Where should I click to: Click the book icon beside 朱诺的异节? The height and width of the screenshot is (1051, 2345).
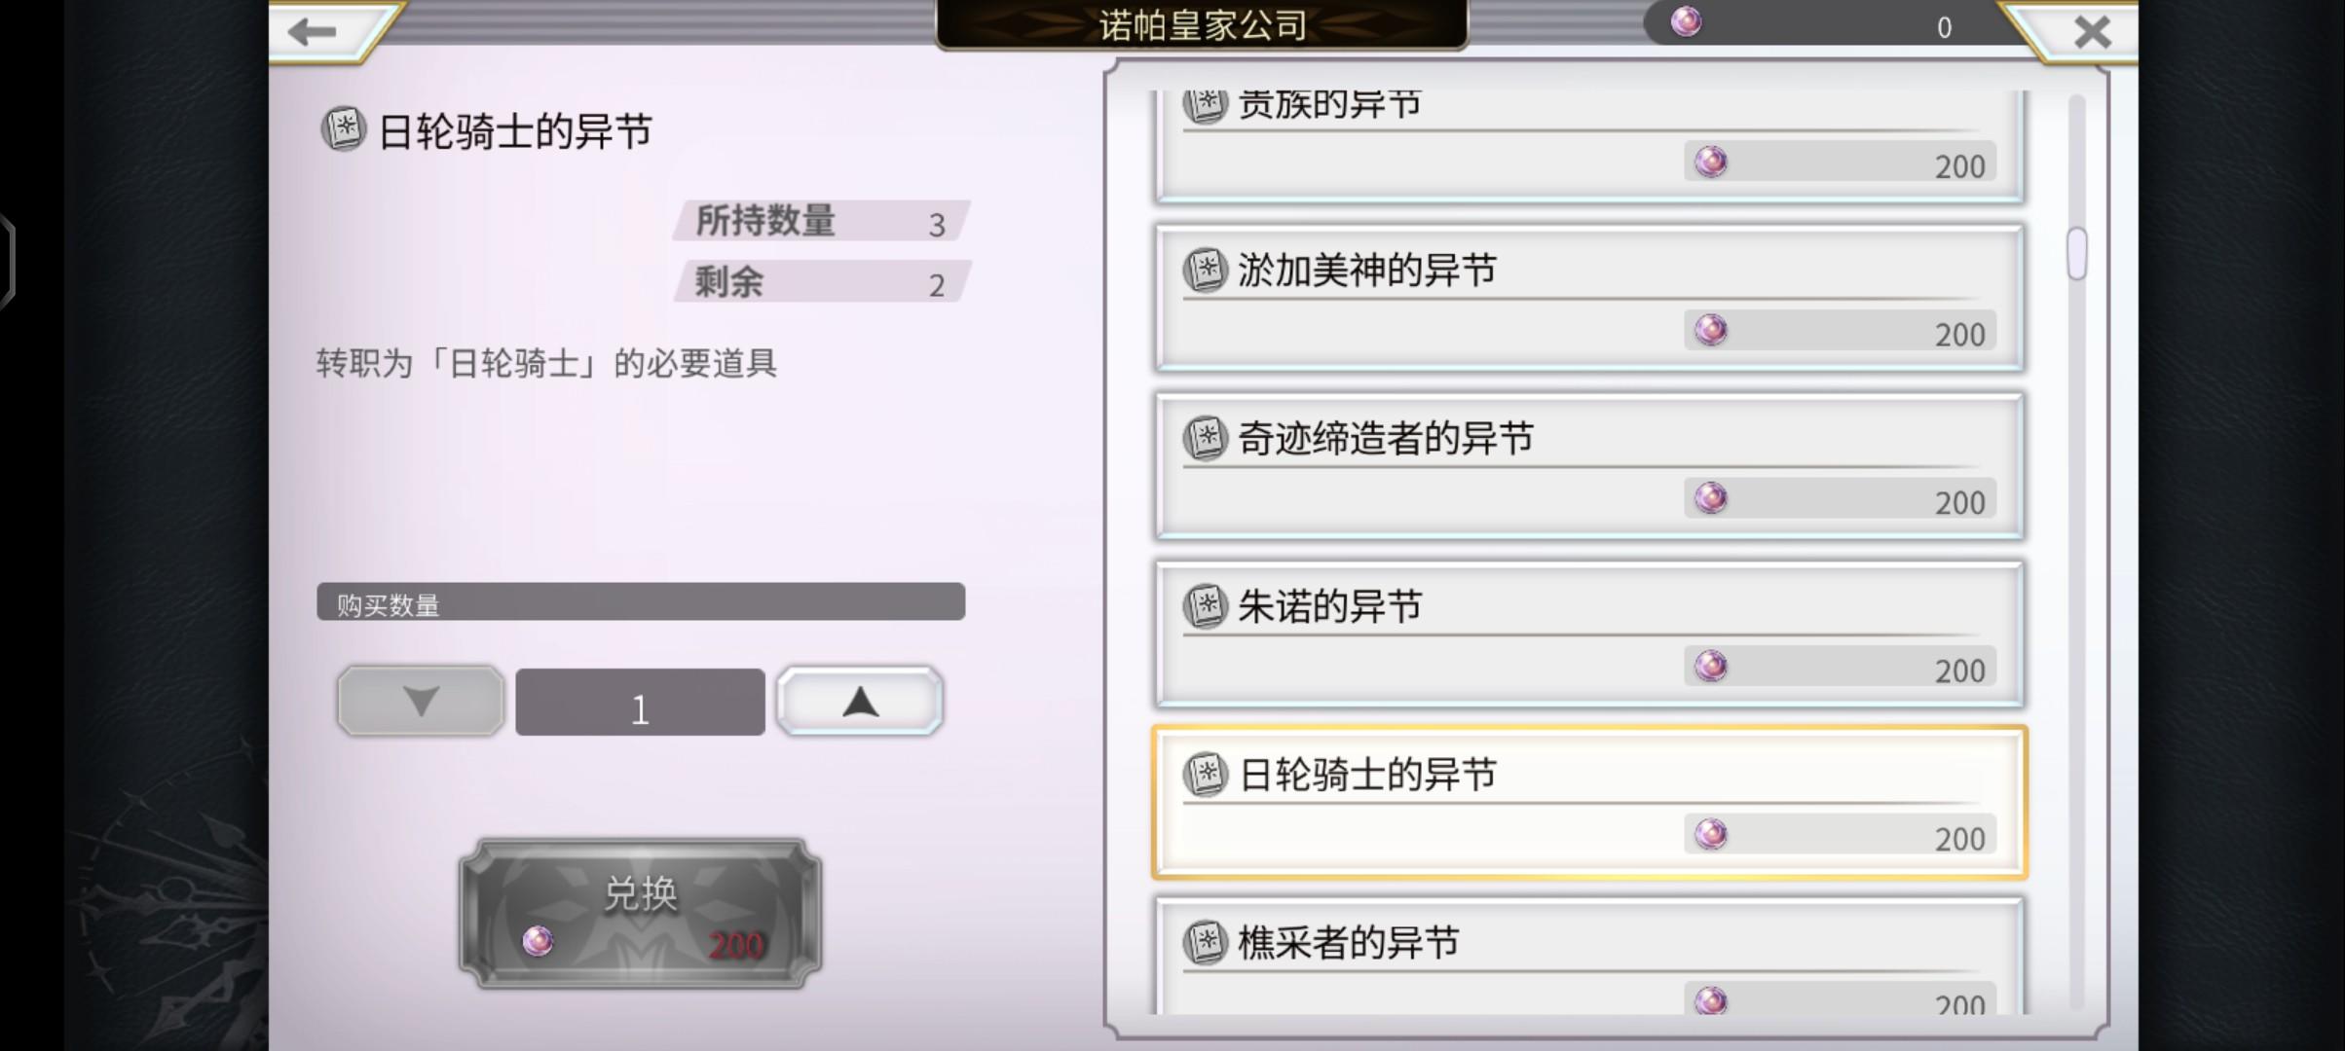pyautogui.click(x=1205, y=607)
